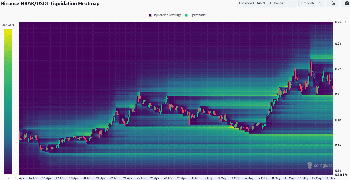Refresh the liquidation heatmap data

(x=333, y=3)
